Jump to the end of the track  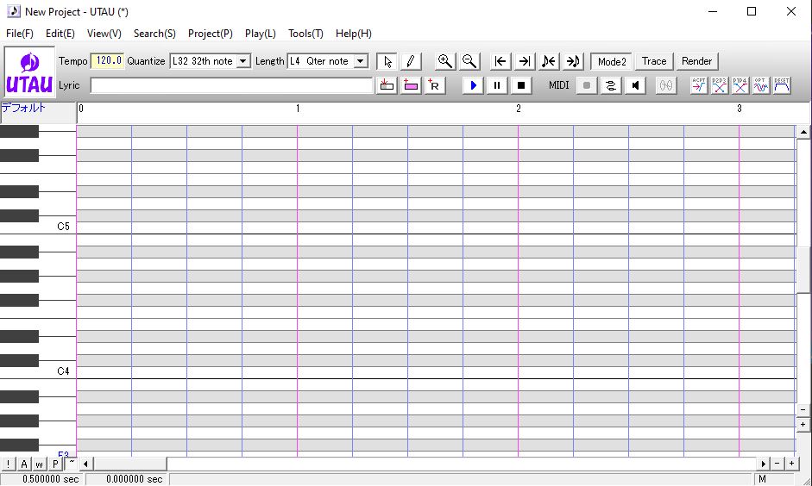(525, 61)
